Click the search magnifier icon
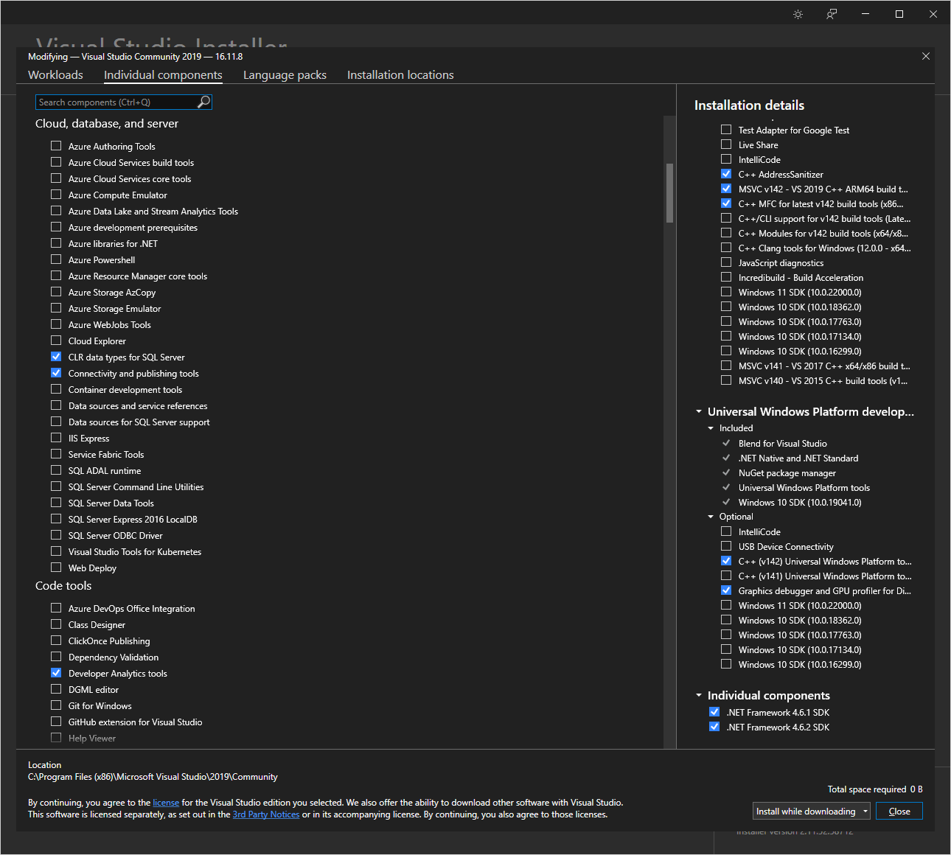The image size is (951, 855). click(x=204, y=102)
